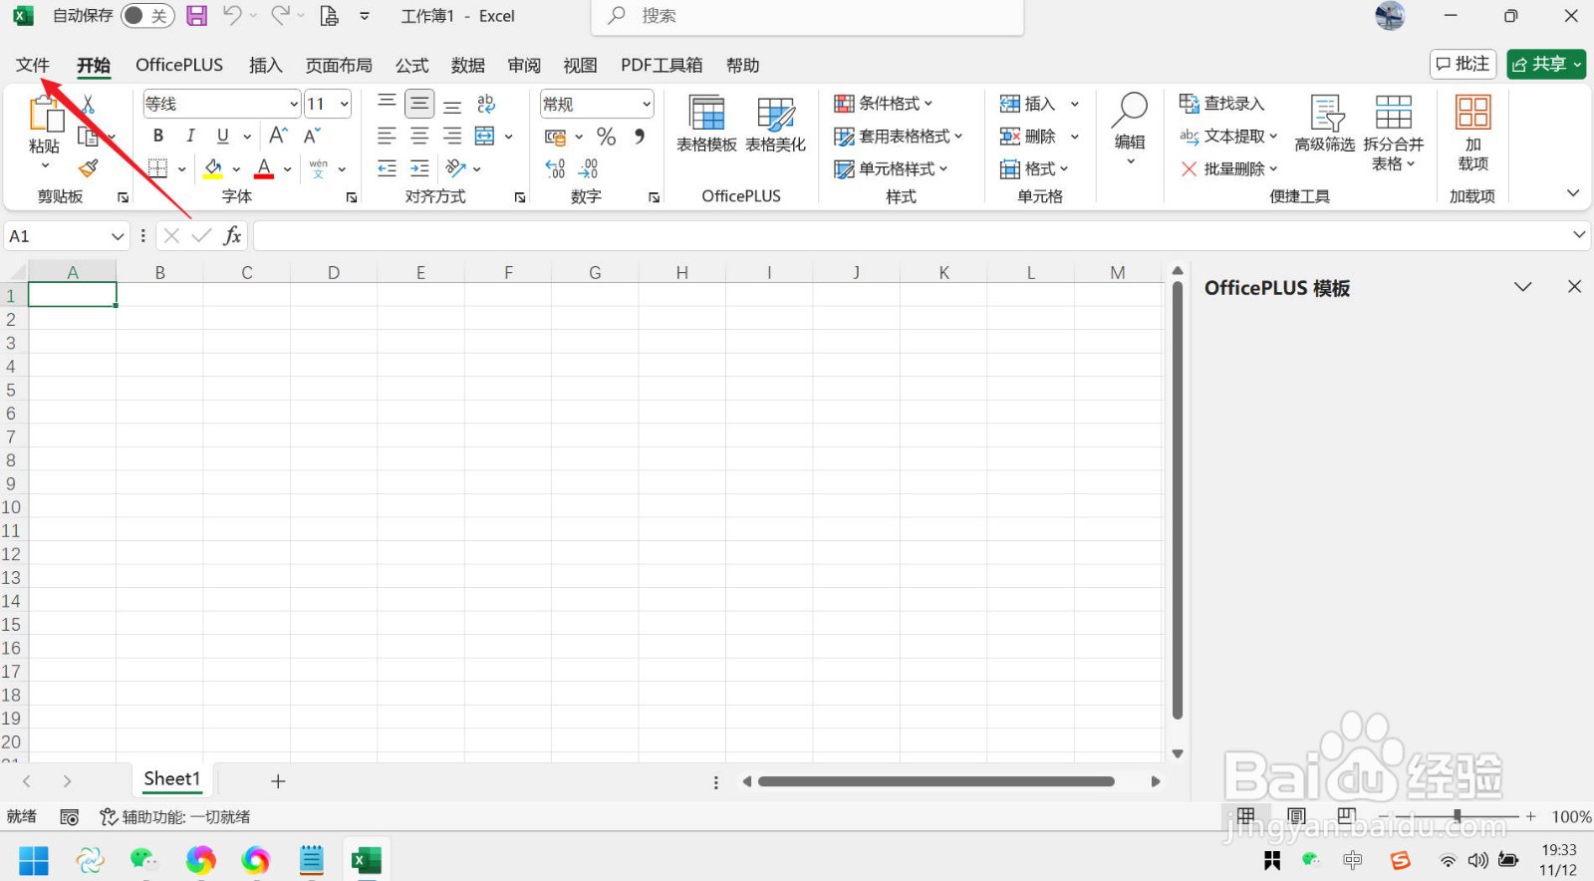Click the Decrease indent icon
This screenshot has height=881, width=1594.
coord(388,168)
